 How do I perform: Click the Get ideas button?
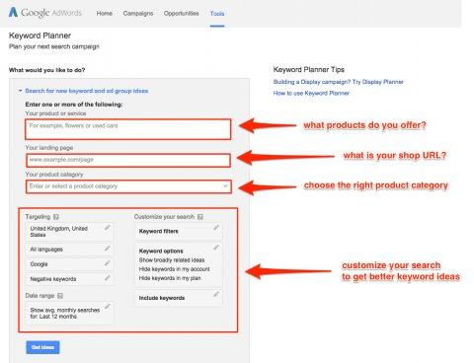point(42,347)
